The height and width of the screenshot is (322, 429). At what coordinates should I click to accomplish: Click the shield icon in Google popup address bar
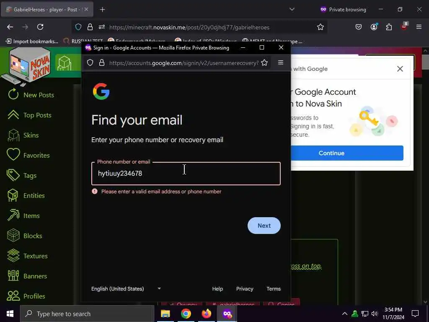coord(90,63)
